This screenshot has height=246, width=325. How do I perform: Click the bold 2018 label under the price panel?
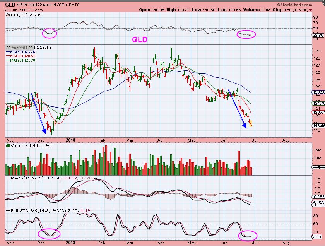click(x=70, y=140)
